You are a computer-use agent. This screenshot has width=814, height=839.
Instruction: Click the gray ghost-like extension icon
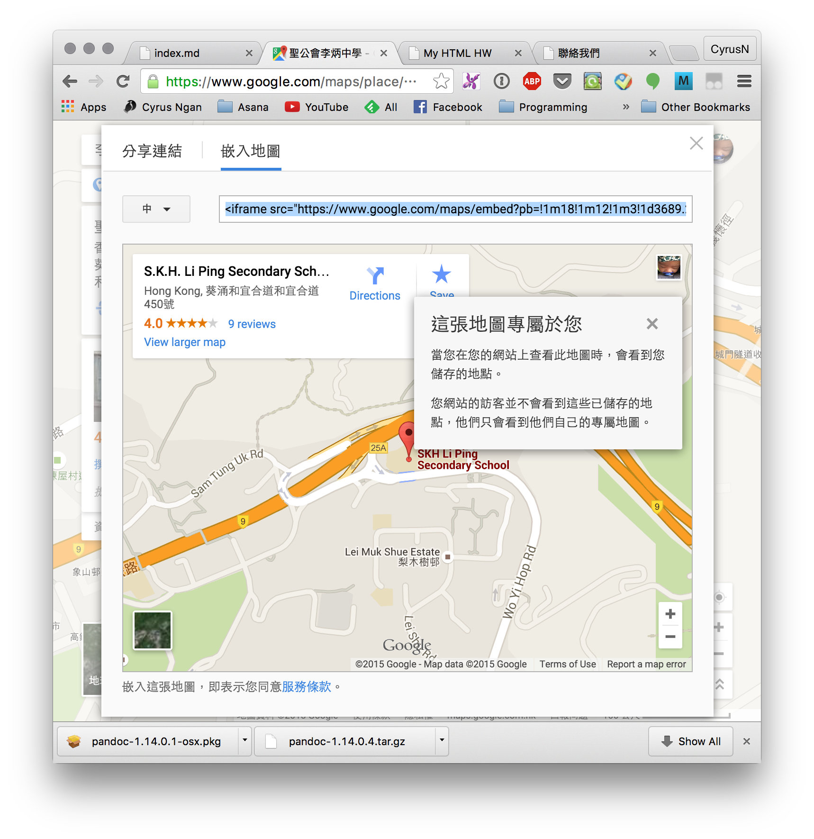[714, 82]
